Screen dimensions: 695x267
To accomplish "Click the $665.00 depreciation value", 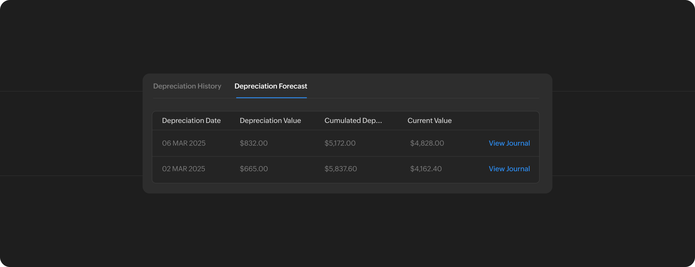I will (x=253, y=169).
